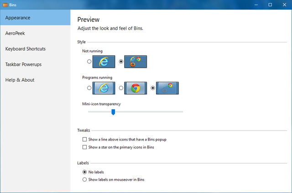Viewport: 292px width, 193px height.
Task: Click the Chrome icon preview under Programs running
Action: tap(136, 88)
